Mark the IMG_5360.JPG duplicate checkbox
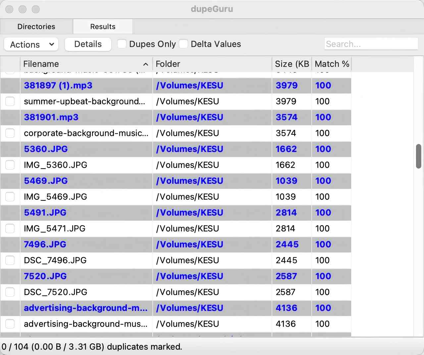424x355 pixels. (x=10, y=165)
